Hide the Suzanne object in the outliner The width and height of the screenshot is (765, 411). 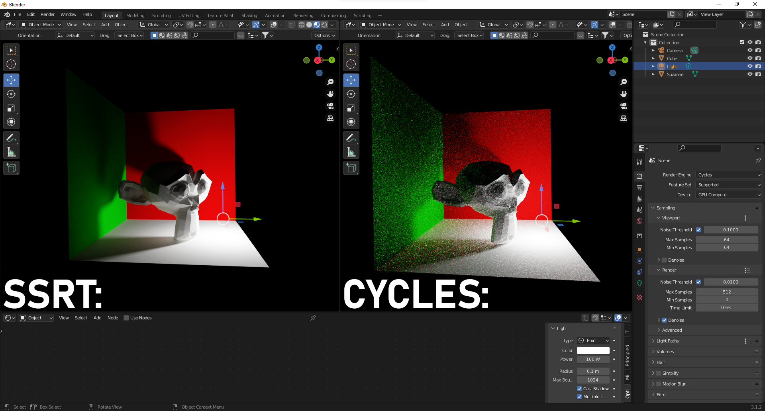pyautogui.click(x=750, y=74)
